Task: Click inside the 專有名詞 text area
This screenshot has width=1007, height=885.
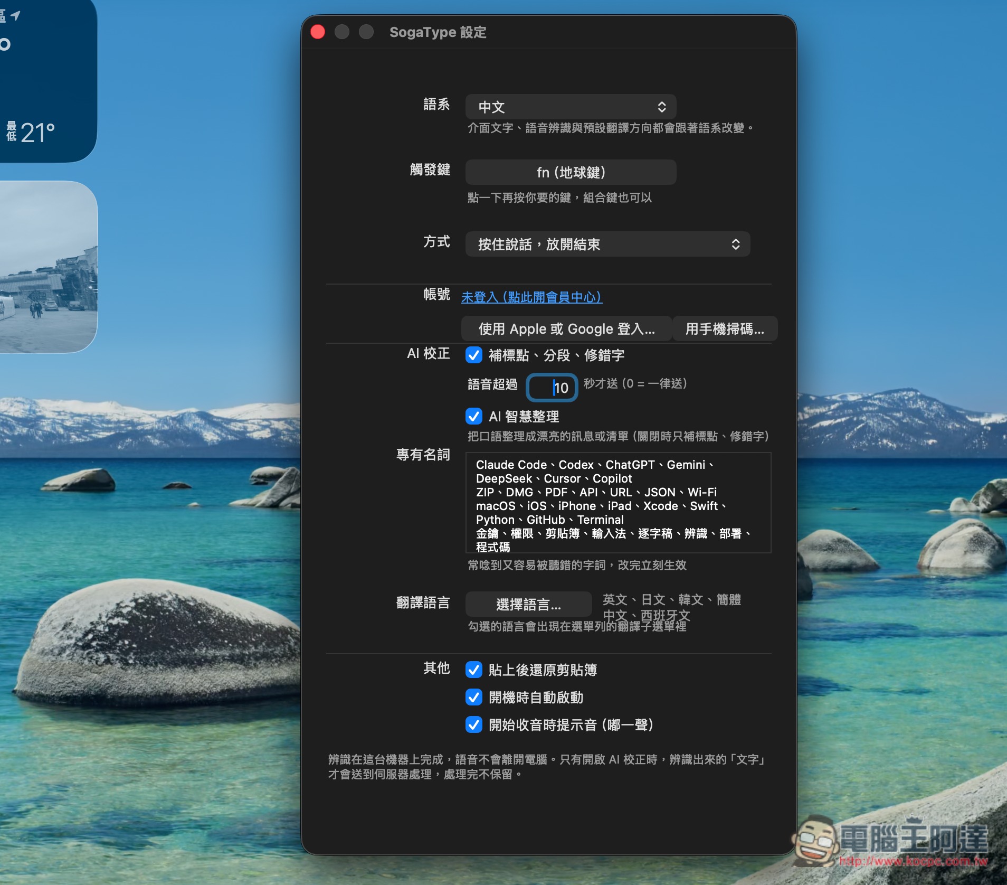Action: (x=618, y=503)
